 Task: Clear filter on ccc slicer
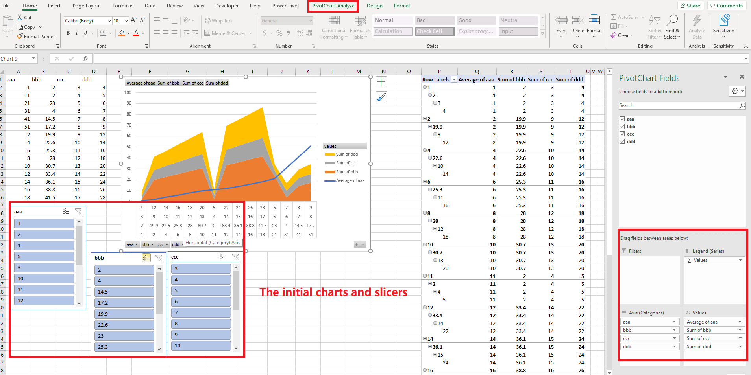(x=235, y=257)
